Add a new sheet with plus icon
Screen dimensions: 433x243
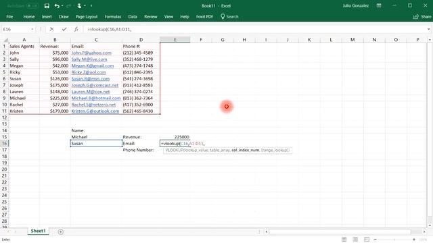(60, 232)
